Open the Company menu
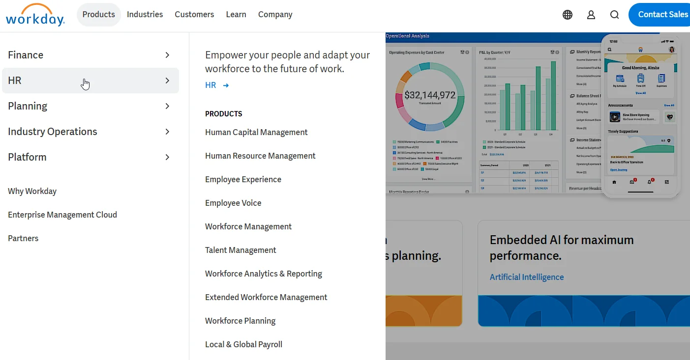 tap(275, 15)
